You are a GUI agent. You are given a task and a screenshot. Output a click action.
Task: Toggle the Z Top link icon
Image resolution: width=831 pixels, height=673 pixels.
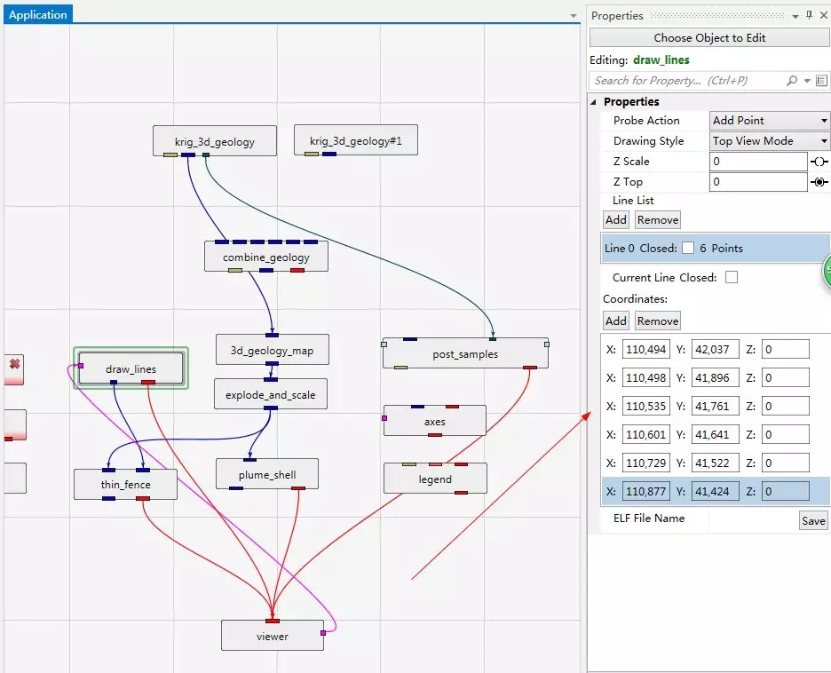pos(819,182)
